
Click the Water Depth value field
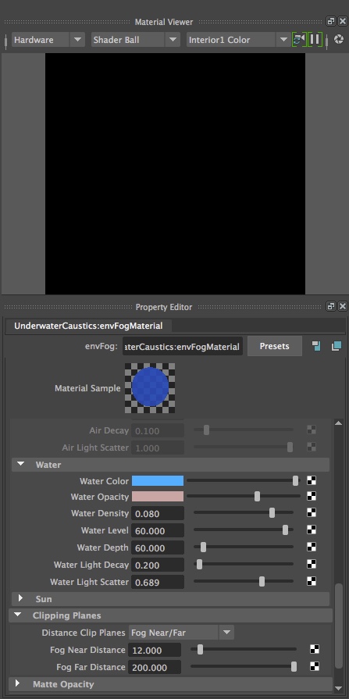click(x=158, y=547)
